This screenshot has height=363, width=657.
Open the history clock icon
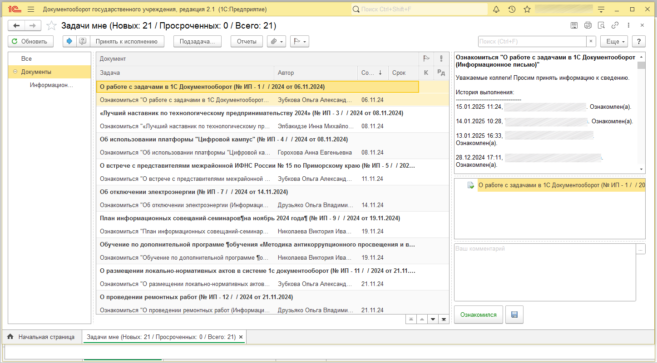(512, 9)
